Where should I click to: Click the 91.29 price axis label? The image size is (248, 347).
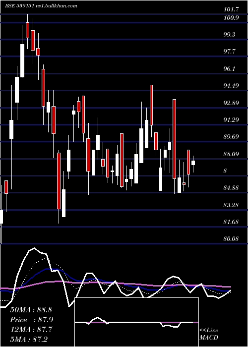[x=231, y=120]
